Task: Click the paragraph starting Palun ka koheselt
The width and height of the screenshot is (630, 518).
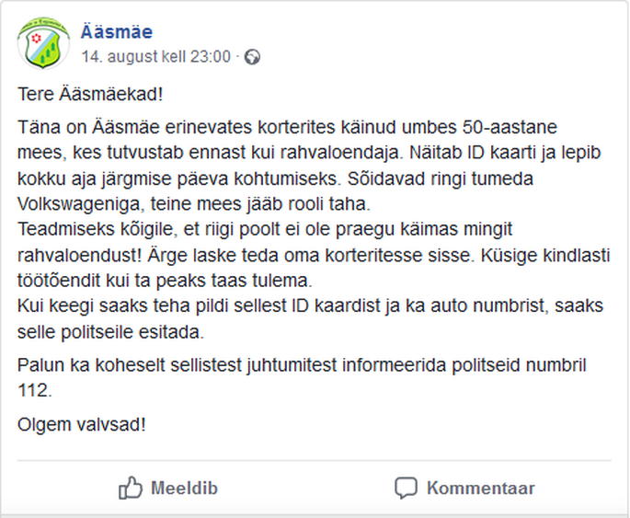Action: 303,378
